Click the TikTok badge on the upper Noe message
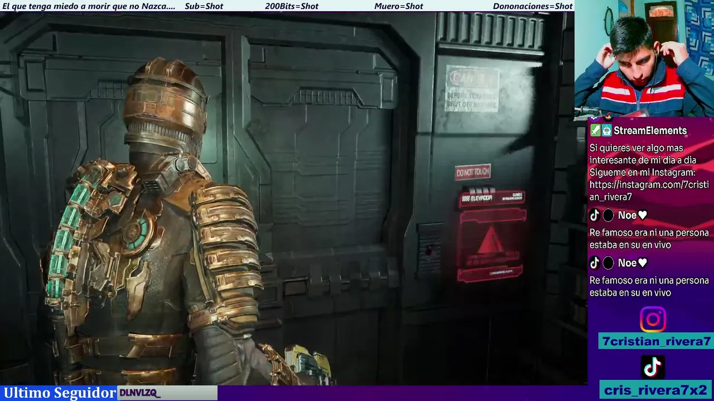Viewport: 714px width, 401px height. 595,215
